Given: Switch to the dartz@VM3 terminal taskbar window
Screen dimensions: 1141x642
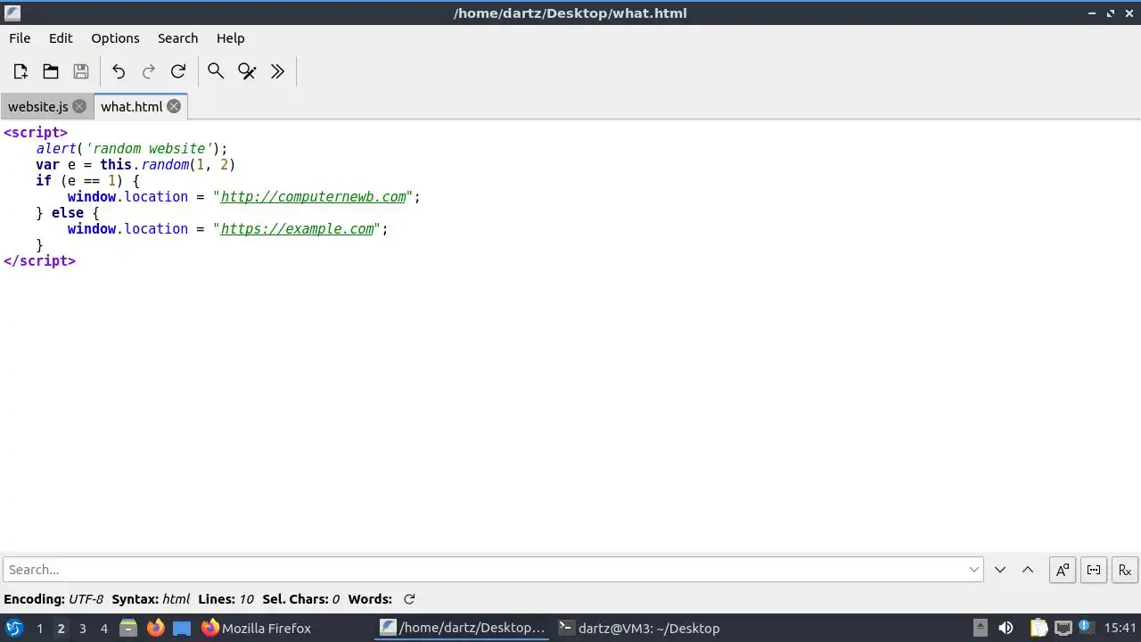Looking at the screenshot, I should [x=639, y=628].
